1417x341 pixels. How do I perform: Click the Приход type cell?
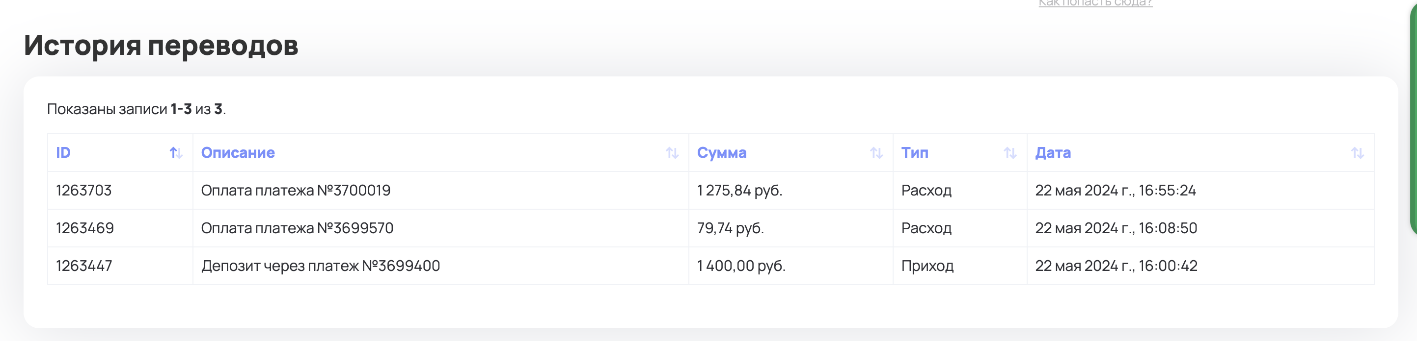[927, 266]
